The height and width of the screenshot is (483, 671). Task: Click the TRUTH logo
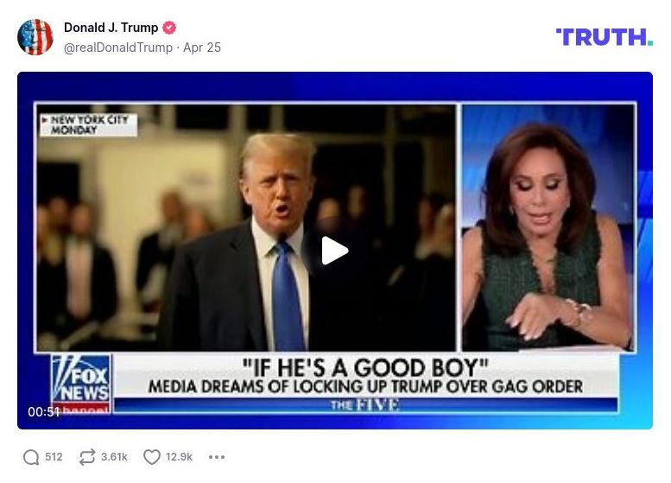click(x=604, y=37)
